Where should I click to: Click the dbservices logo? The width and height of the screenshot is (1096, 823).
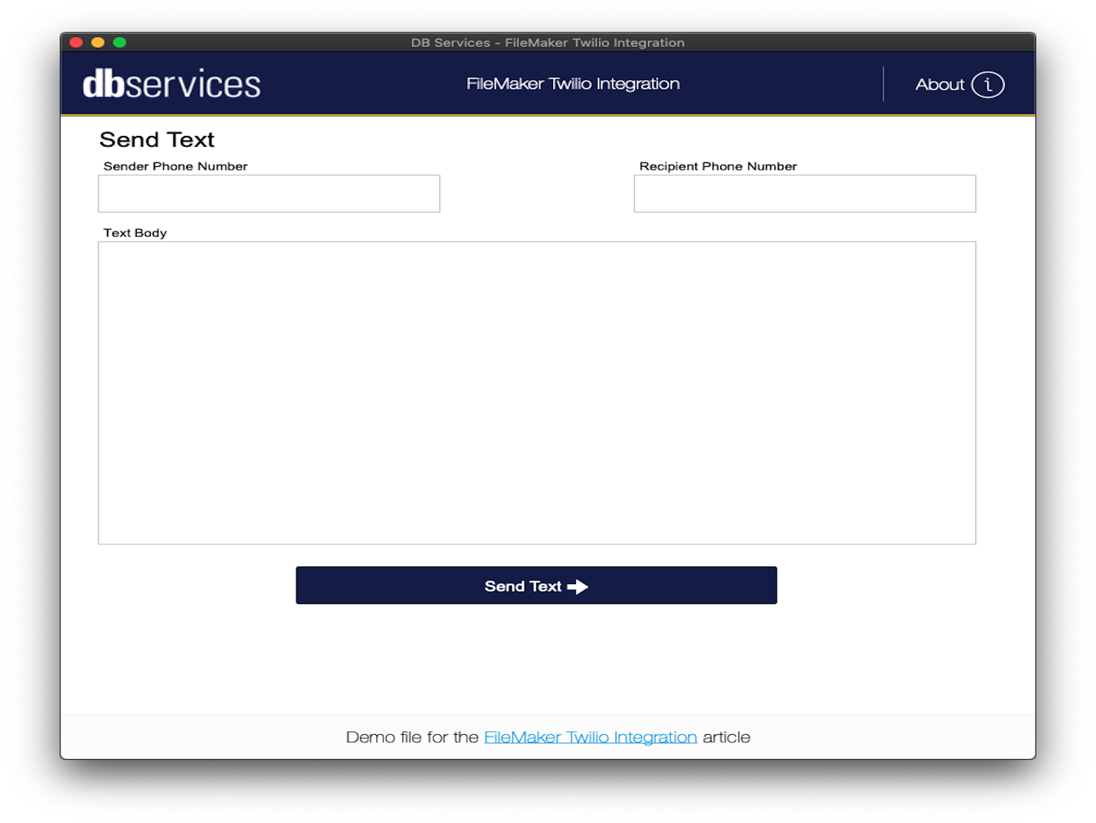coord(171,84)
